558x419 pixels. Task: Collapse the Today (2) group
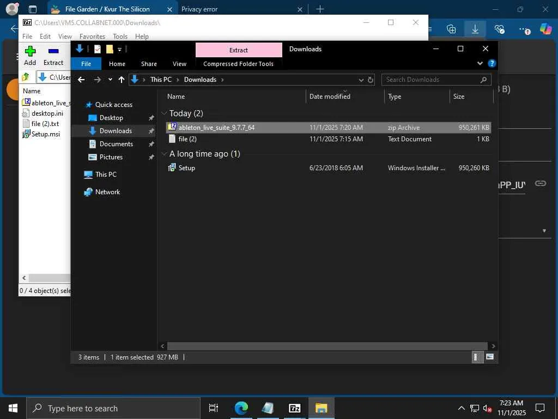click(x=164, y=113)
